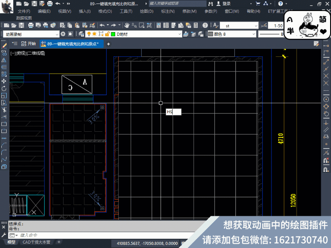Add a new drawing tab with plus
Image resolution: width=331 pixels, height=248 pixels.
[x=108, y=44]
